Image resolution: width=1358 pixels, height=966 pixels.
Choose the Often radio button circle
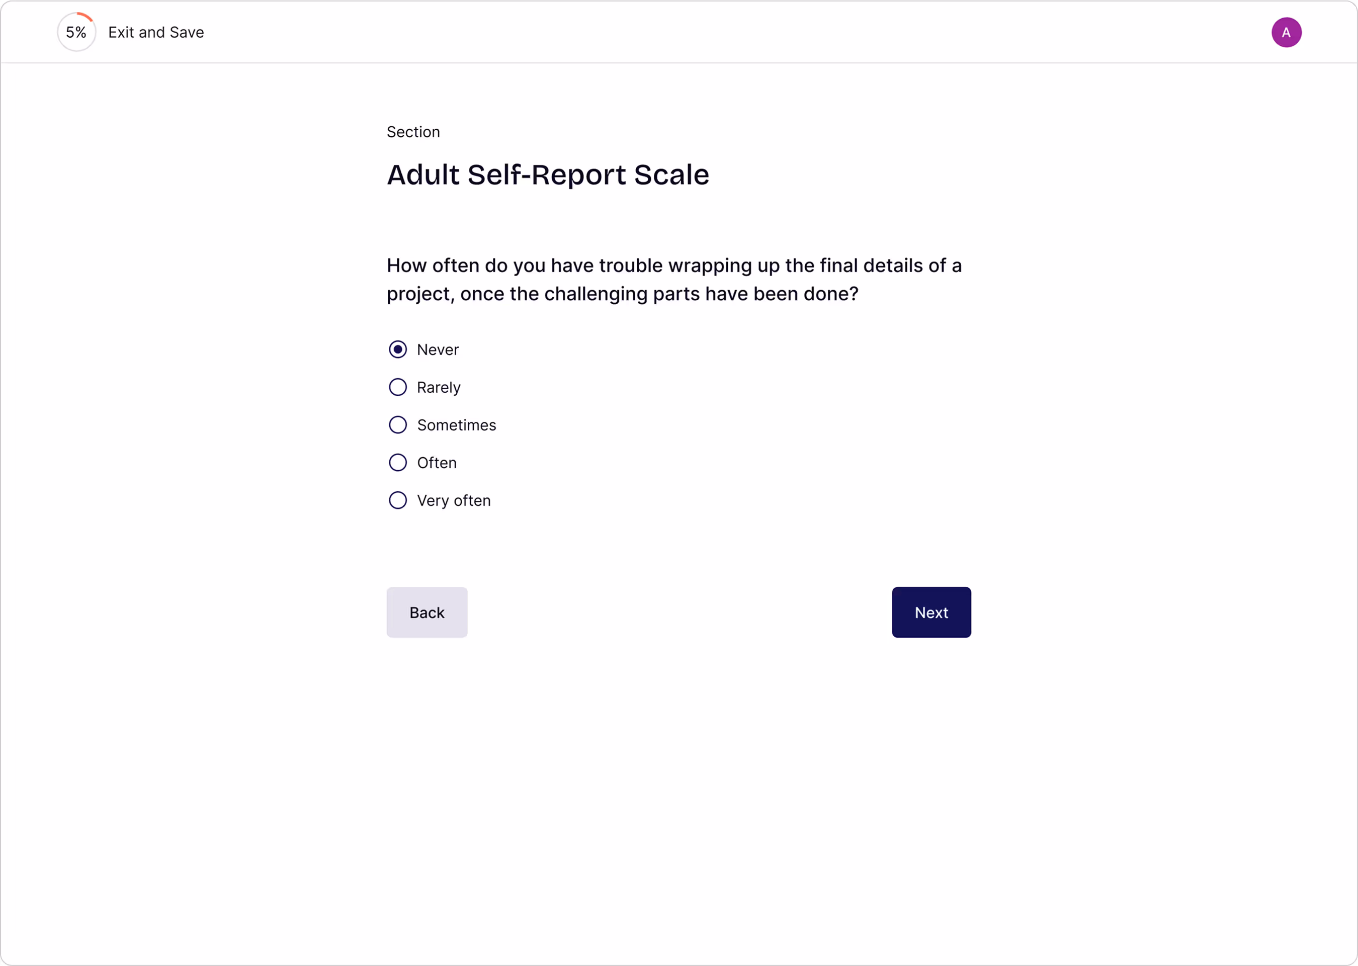point(398,463)
